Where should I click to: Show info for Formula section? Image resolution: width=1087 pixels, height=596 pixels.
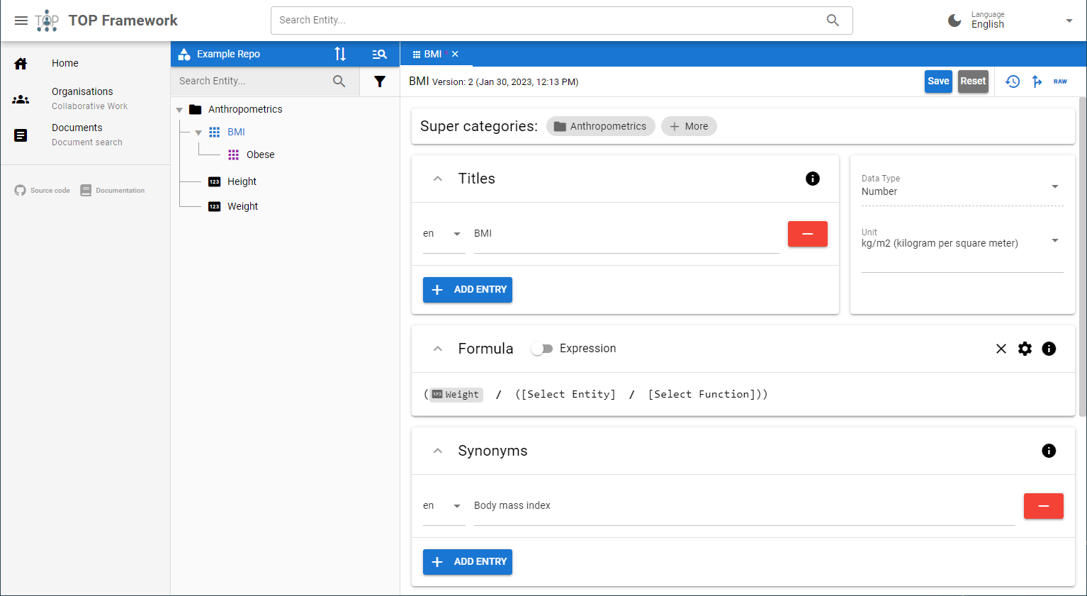(x=1049, y=349)
